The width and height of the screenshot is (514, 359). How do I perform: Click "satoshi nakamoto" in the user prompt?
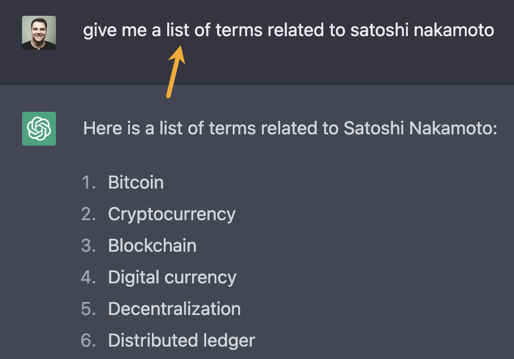(422, 30)
